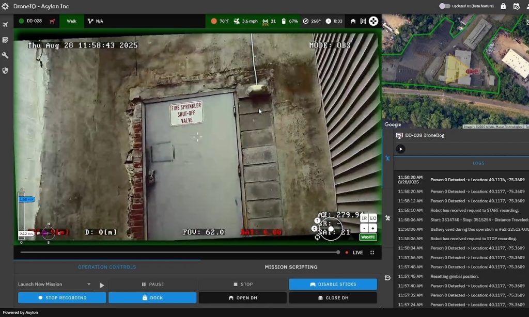Zoom in camera with plus button
529x317 pixels.
pyautogui.click(x=373, y=228)
